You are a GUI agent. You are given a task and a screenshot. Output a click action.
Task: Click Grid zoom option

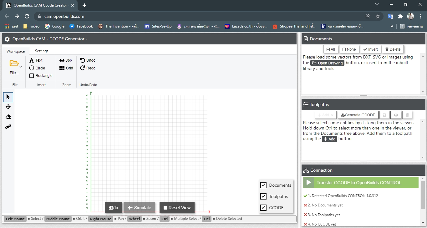point(66,68)
